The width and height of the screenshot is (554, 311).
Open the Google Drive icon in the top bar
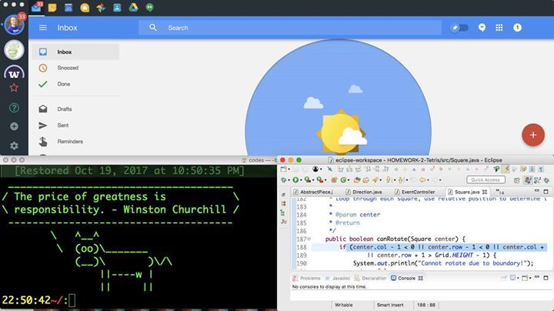[133, 8]
